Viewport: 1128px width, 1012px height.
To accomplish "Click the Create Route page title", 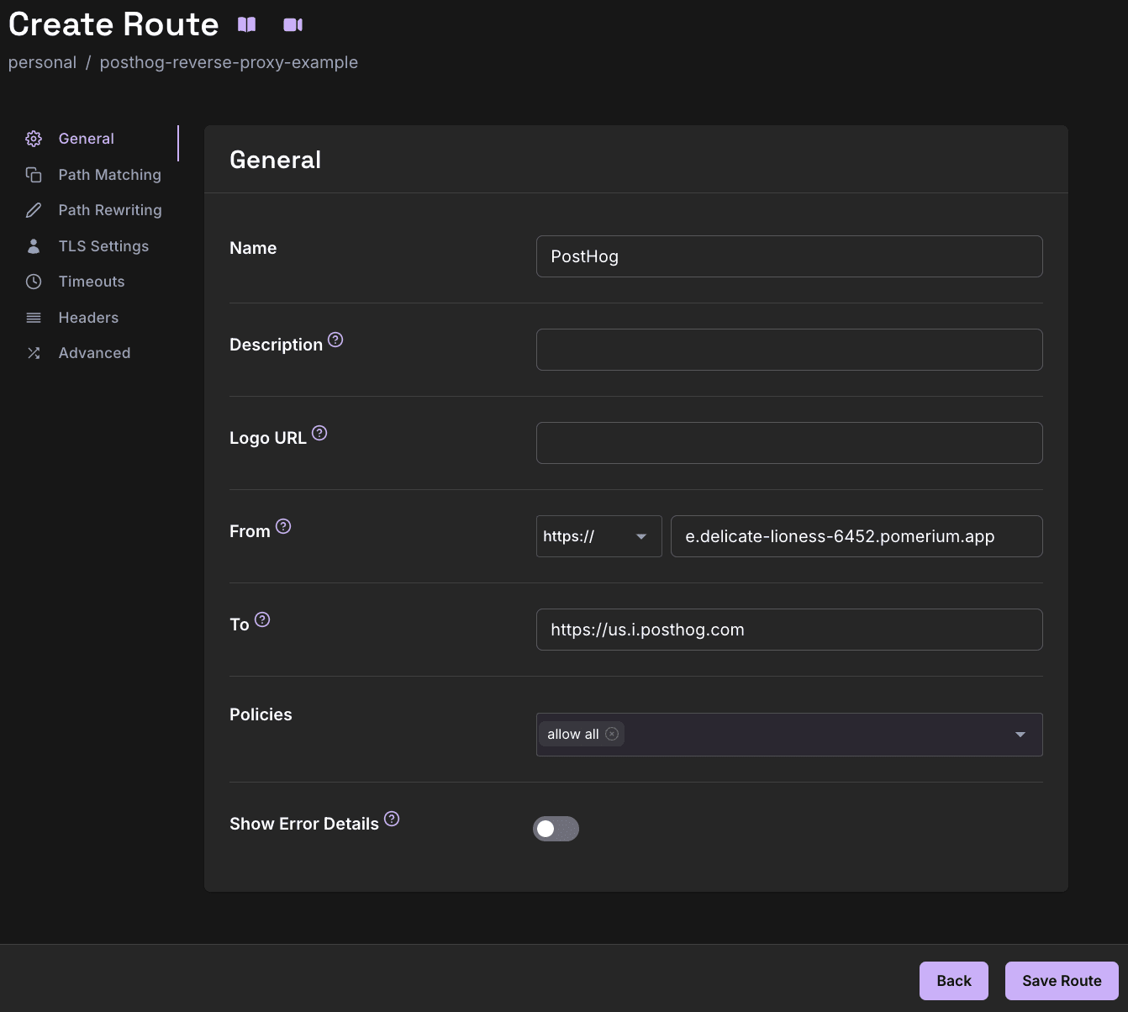I will (113, 24).
